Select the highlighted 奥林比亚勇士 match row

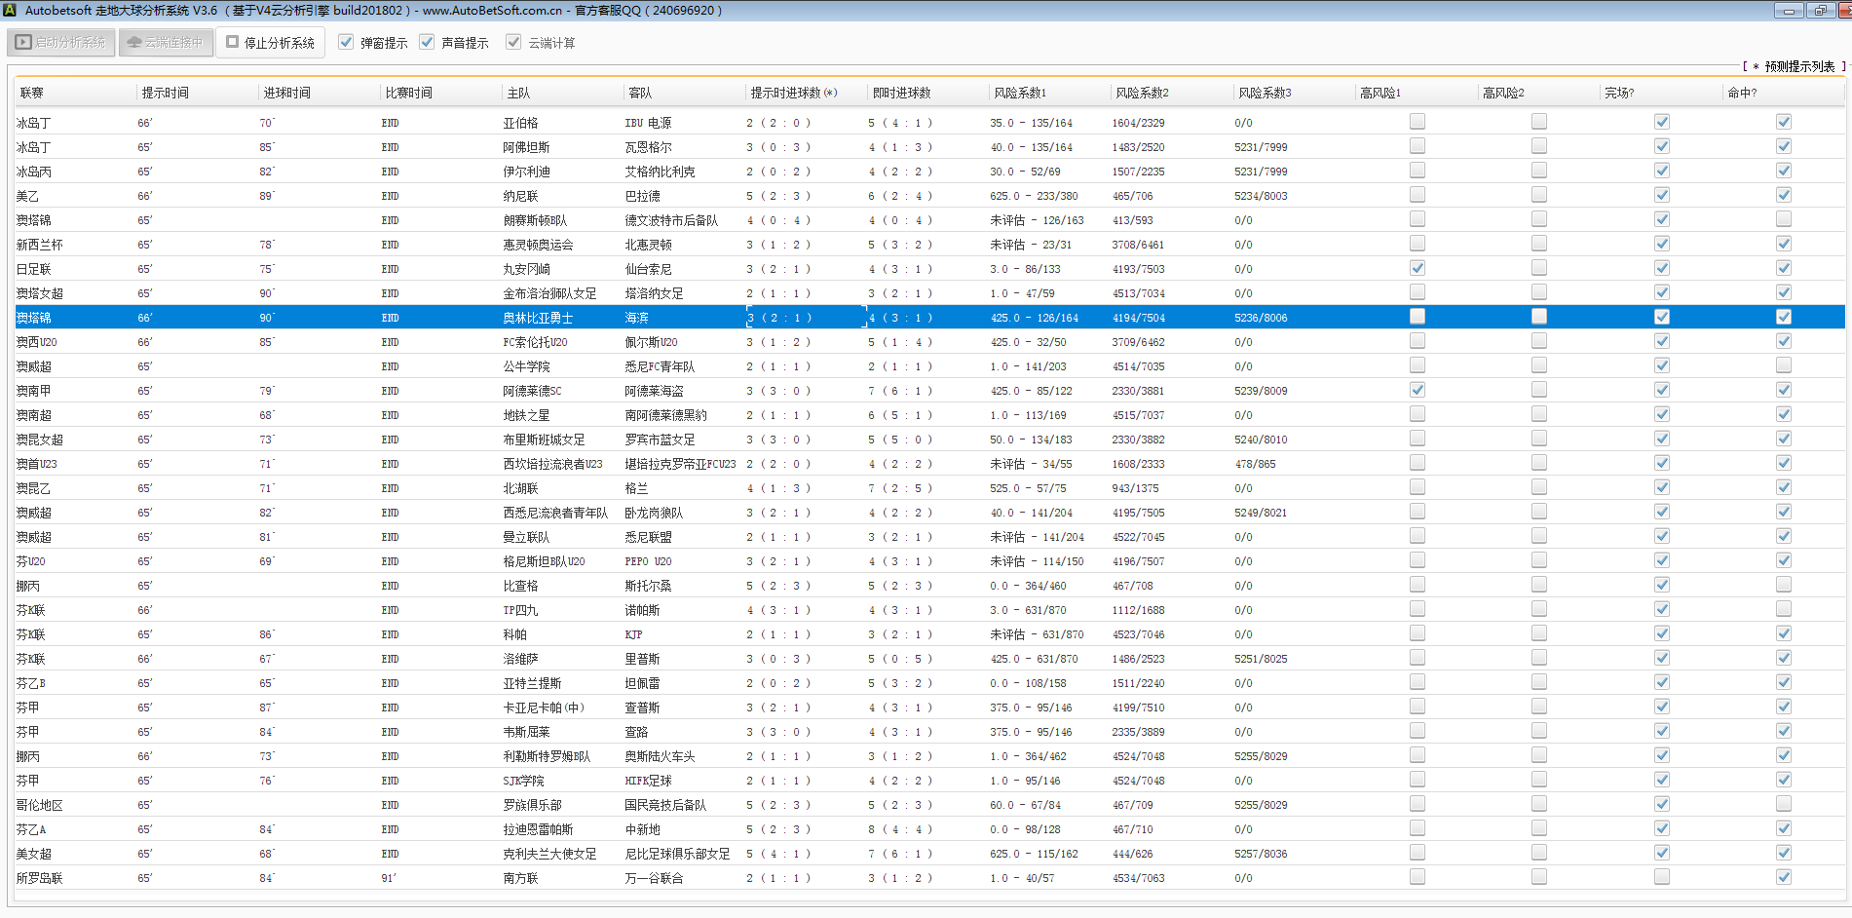pyautogui.click(x=538, y=318)
